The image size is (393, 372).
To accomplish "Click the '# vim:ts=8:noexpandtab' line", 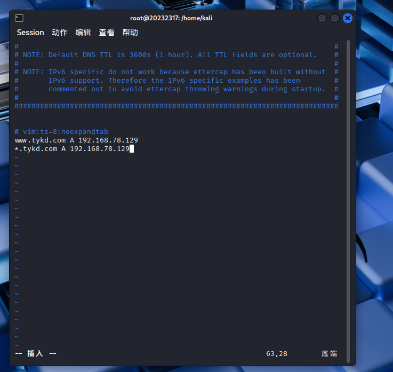I will coord(61,132).
